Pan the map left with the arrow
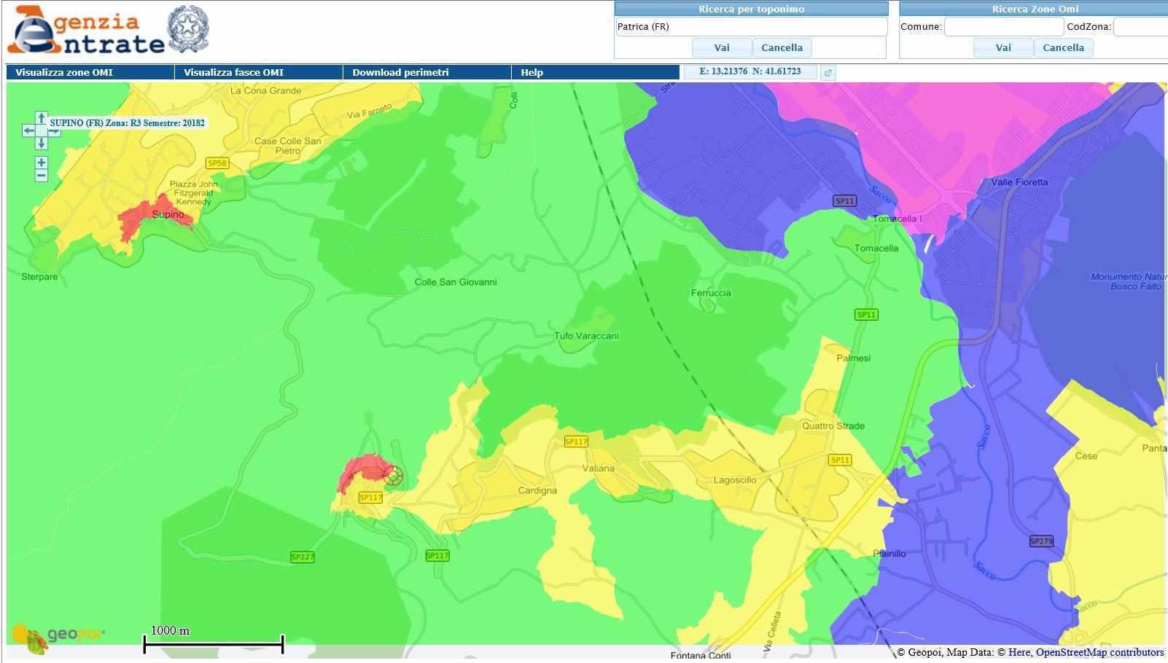The height and width of the screenshot is (663, 1168). (x=28, y=131)
